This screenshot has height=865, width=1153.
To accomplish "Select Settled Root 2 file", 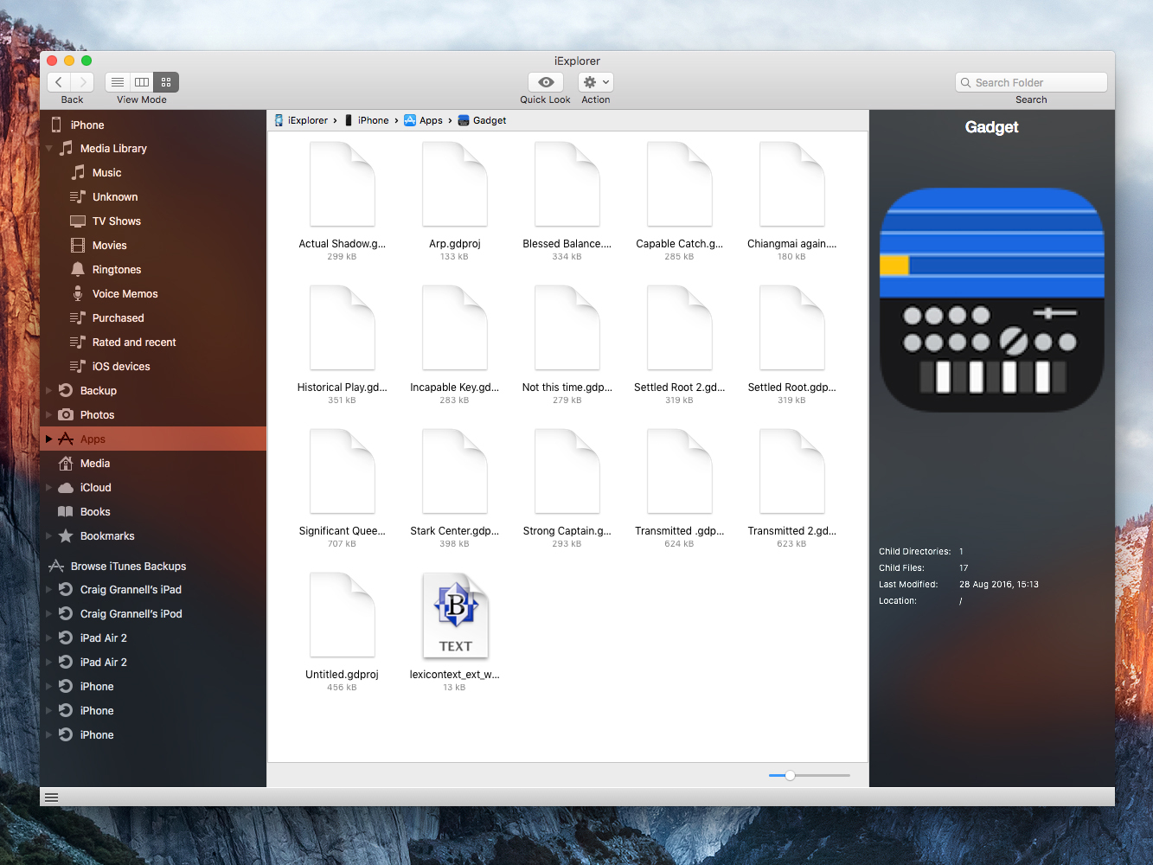I will coord(680,344).
